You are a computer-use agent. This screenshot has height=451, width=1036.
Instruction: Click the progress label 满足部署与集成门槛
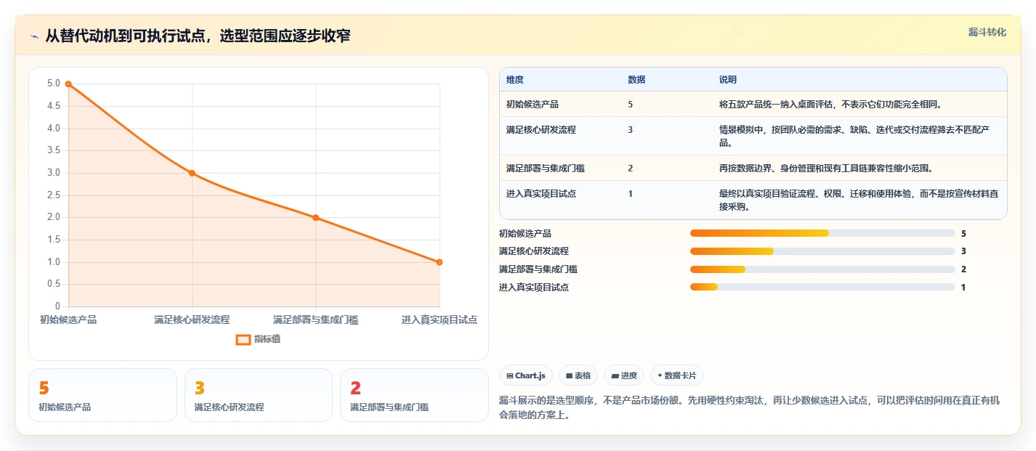(x=538, y=269)
